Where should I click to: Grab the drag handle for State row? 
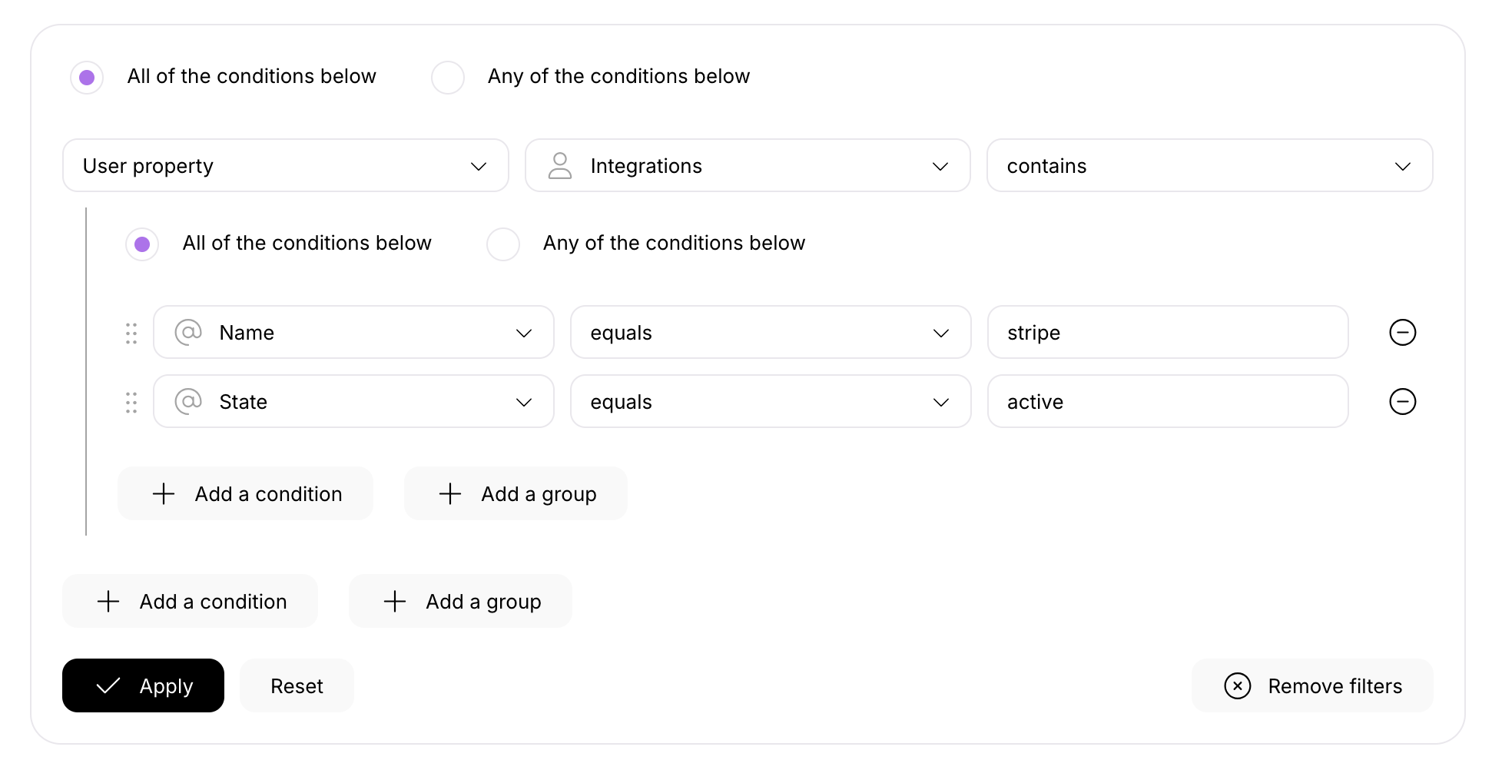[131, 402]
